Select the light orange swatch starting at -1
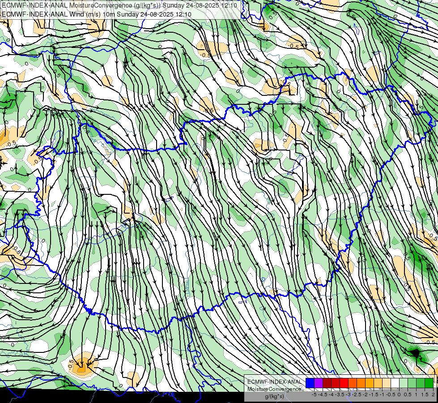The width and height of the screenshot is (438, 403). 378,383
